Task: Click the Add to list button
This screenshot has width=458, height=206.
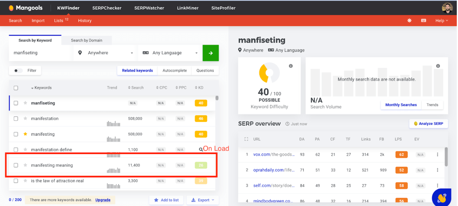Action: [x=166, y=200]
